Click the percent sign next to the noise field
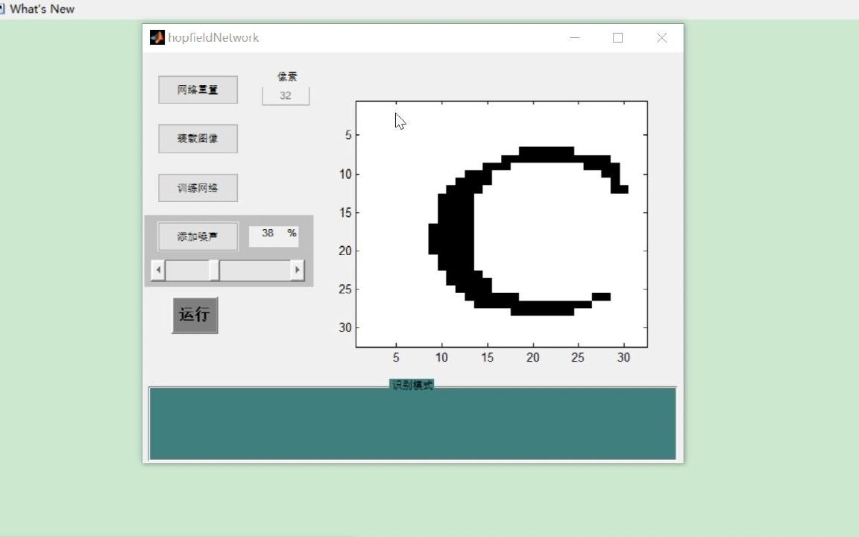The image size is (859, 537). [x=292, y=233]
